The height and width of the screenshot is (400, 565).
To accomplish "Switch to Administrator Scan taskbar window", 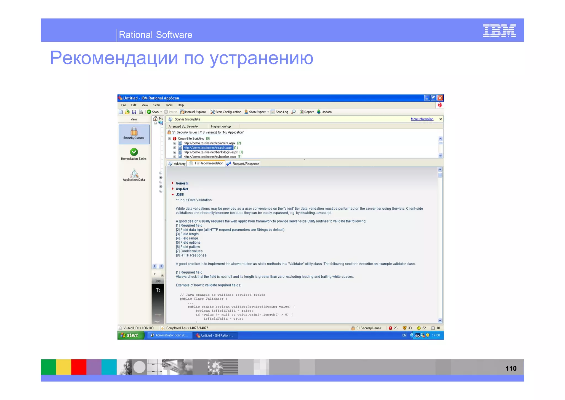I will click(169, 335).
